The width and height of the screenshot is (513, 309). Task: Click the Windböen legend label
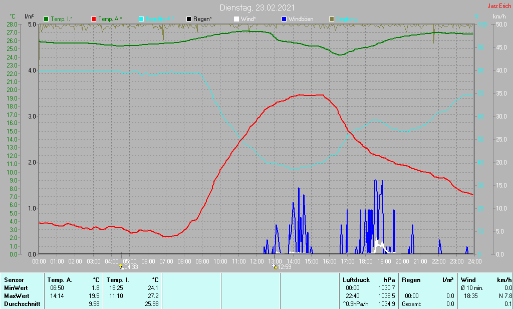301,19
